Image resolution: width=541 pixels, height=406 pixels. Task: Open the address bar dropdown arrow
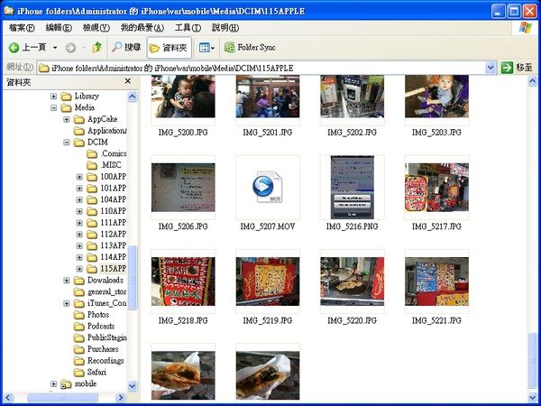(491, 67)
